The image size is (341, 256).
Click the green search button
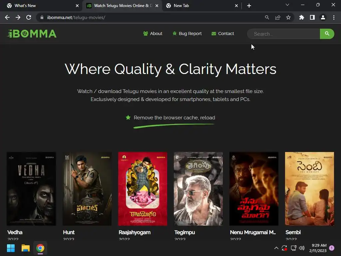327,34
